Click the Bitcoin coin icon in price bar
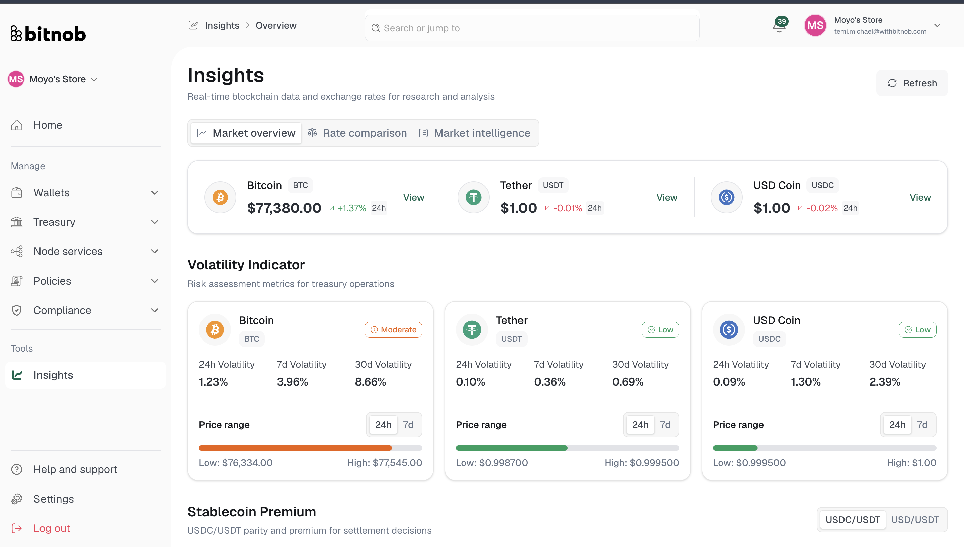 [x=220, y=197]
